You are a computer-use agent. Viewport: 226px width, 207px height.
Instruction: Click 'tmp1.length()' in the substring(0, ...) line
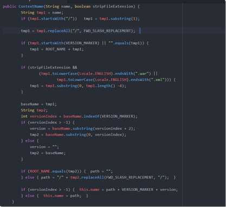[x=101, y=86]
